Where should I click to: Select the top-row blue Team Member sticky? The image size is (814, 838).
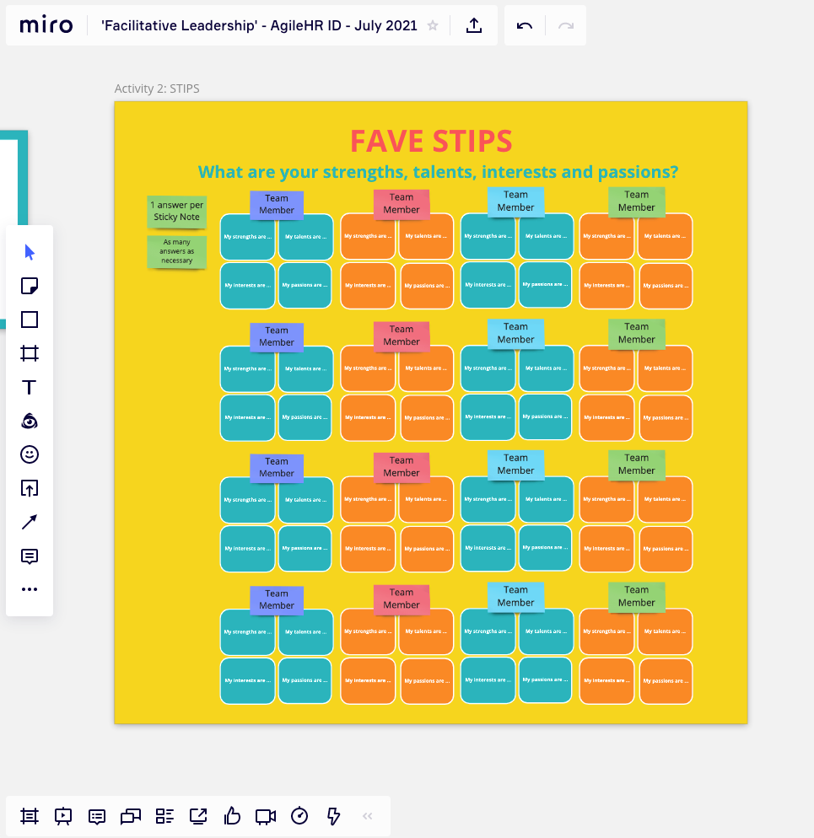[515, 201]
